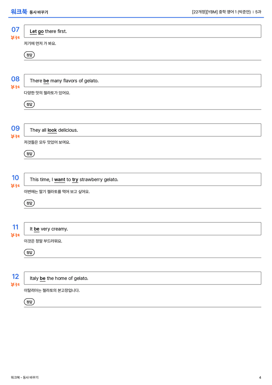
Task: Click the 워크북 header title
Action: [19, 12]
